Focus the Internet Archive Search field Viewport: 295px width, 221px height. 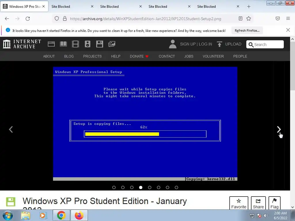click(265, 44)
